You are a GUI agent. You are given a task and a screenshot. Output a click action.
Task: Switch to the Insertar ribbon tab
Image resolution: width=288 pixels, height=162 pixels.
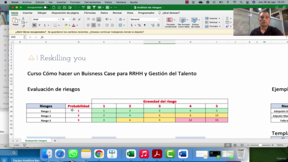point(27,13)
